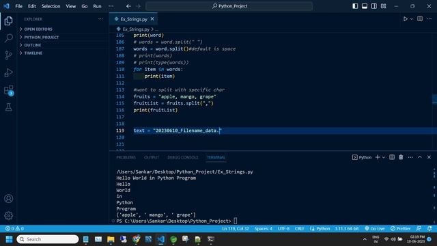This screenshot has height=246, width=437.
Task: Go forward in navigation history
Action: coord(138,6)
